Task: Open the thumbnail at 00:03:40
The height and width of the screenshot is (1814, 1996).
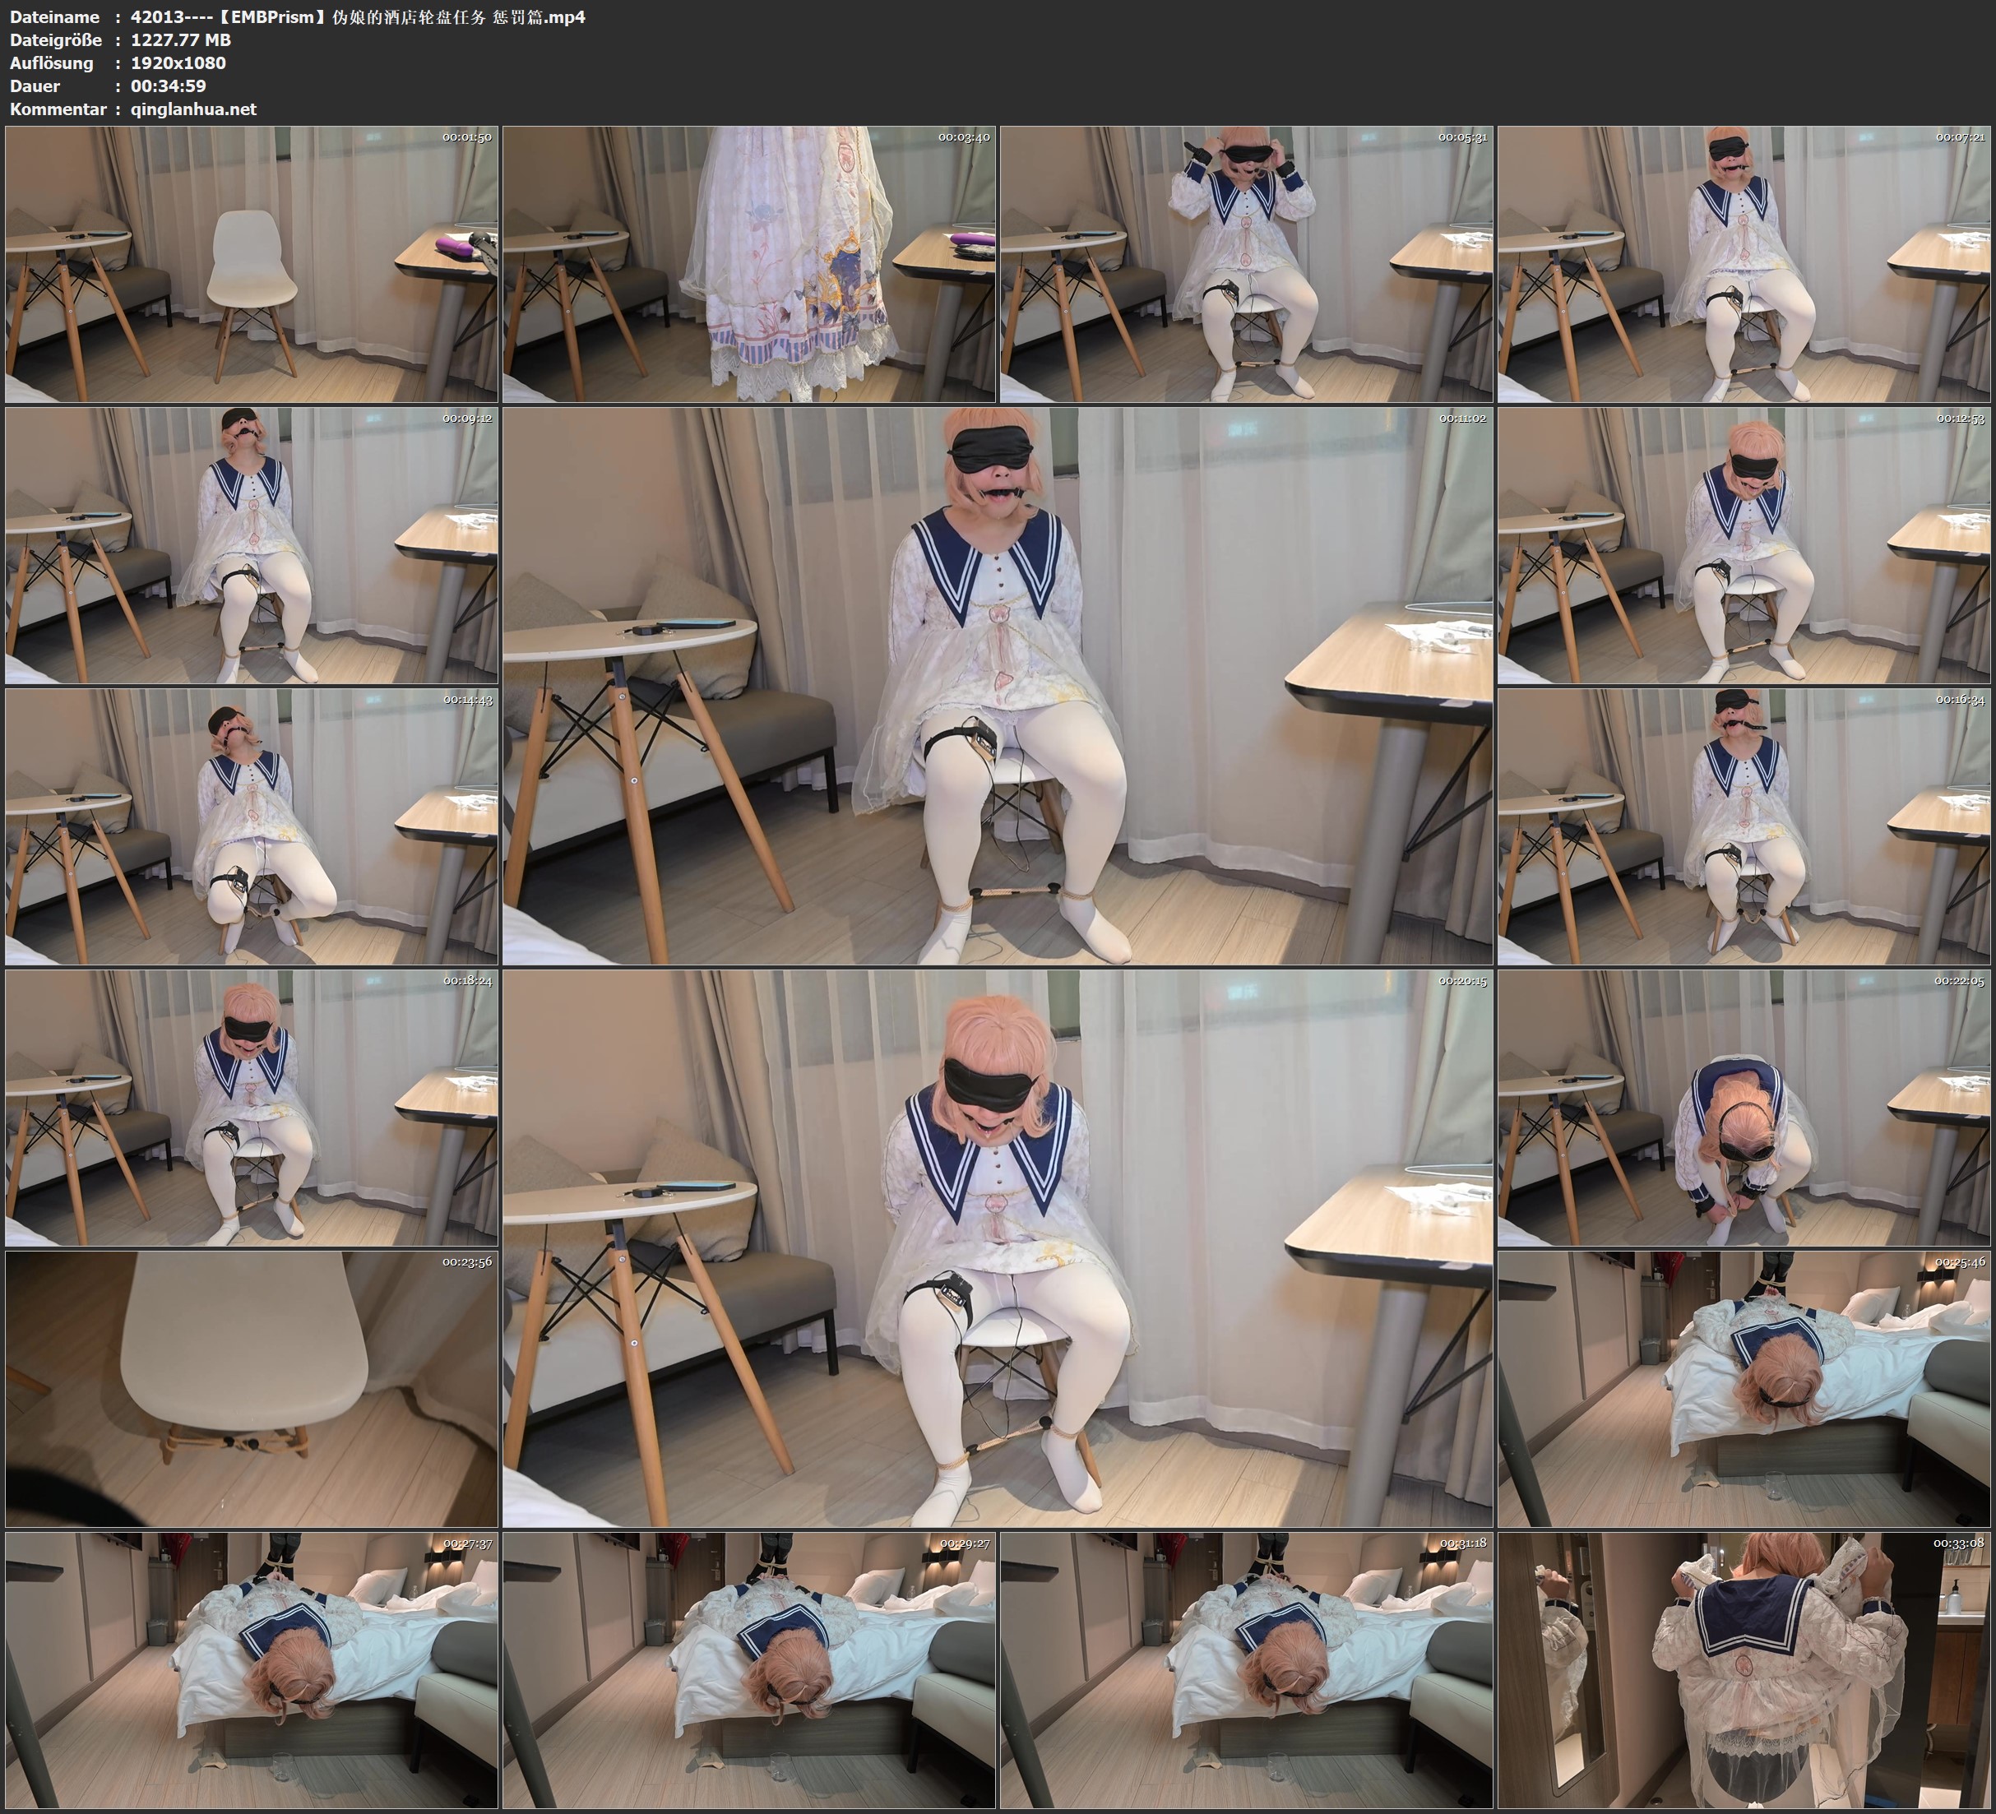Action: [x=748, y=263]
